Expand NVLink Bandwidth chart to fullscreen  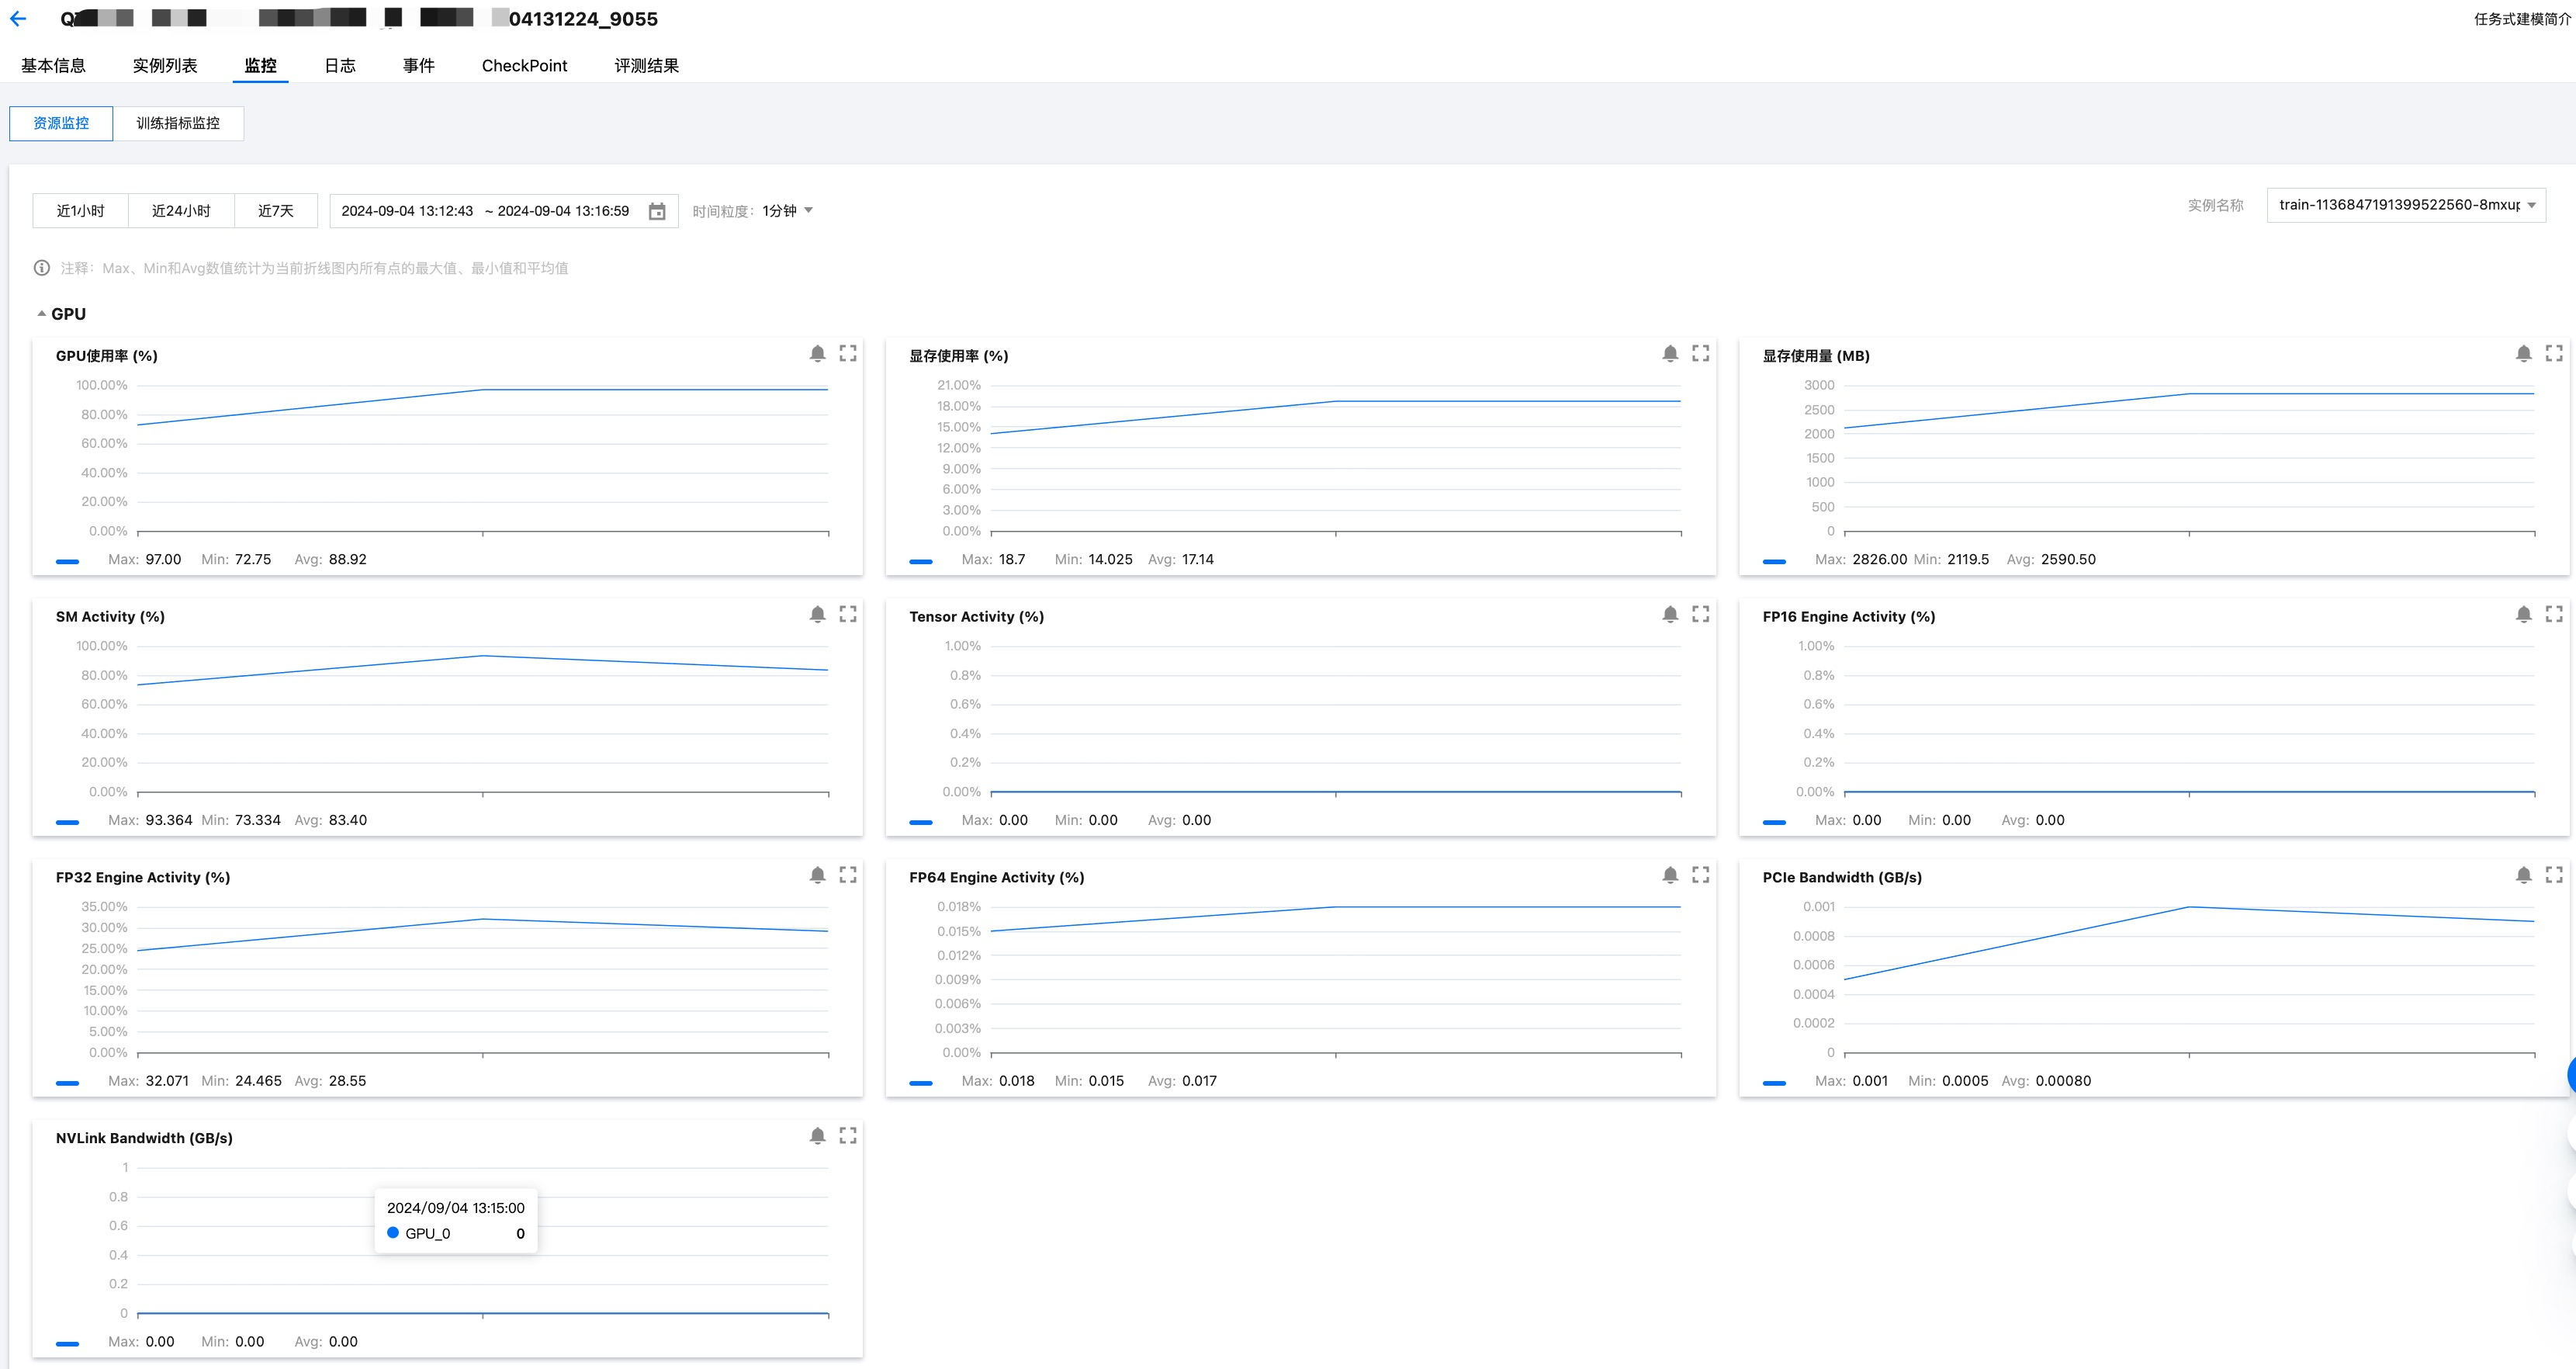pos(848,1136)
